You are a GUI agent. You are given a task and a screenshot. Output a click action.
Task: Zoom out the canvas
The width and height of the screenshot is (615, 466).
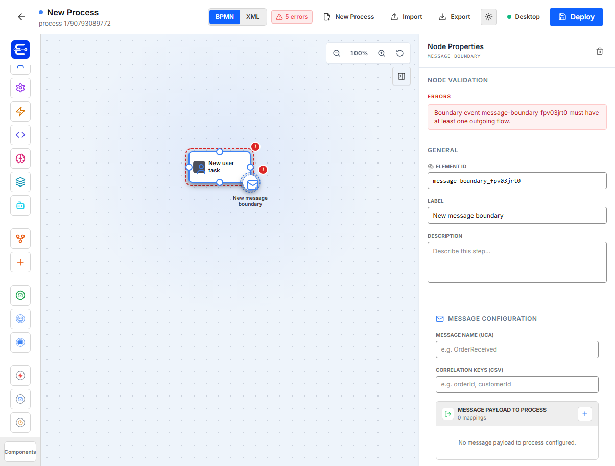pos(337,53)
